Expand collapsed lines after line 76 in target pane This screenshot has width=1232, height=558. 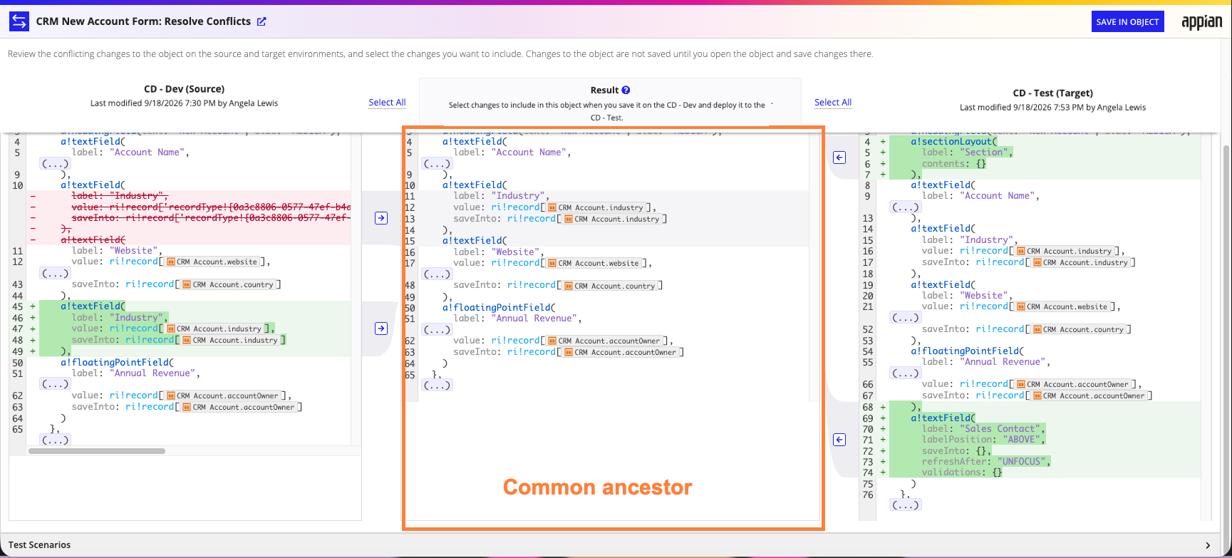click(906, 505)
